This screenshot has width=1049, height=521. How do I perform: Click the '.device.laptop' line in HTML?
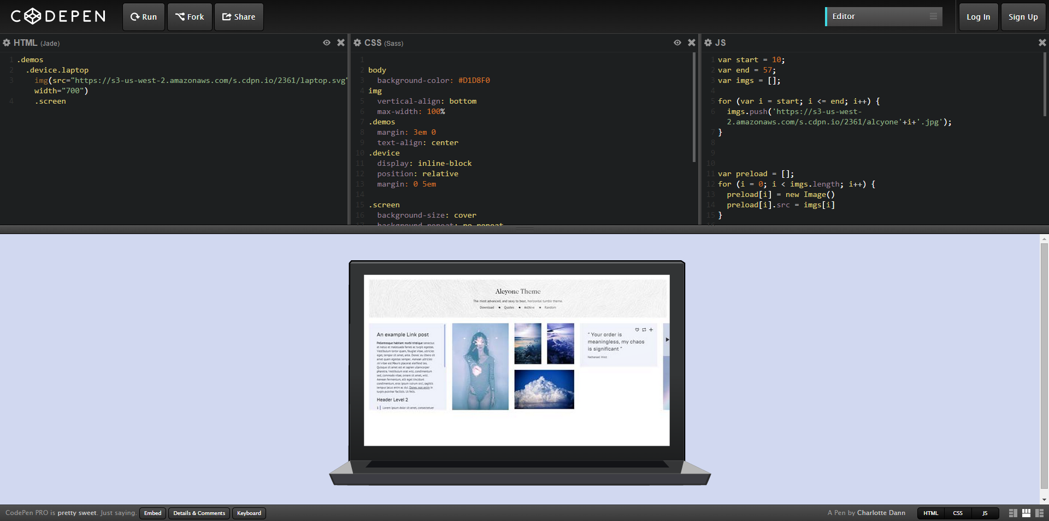tap(57, 70)
